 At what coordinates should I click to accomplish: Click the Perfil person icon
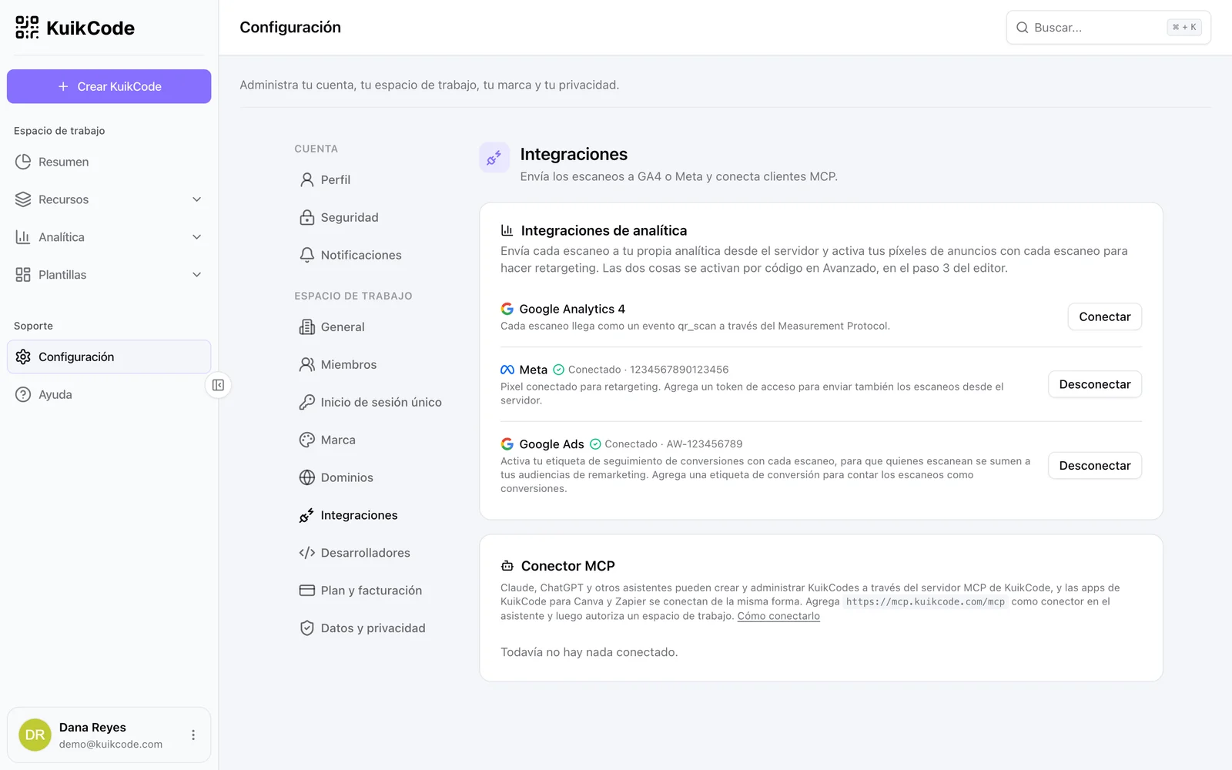pyautogui.click(x=307, y=179)
